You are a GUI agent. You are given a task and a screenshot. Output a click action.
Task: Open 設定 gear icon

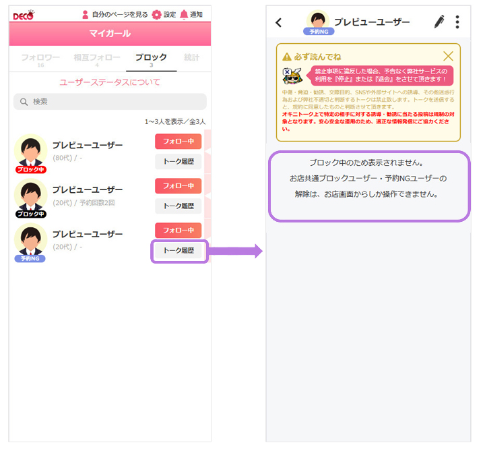click(x=156, y=14)
